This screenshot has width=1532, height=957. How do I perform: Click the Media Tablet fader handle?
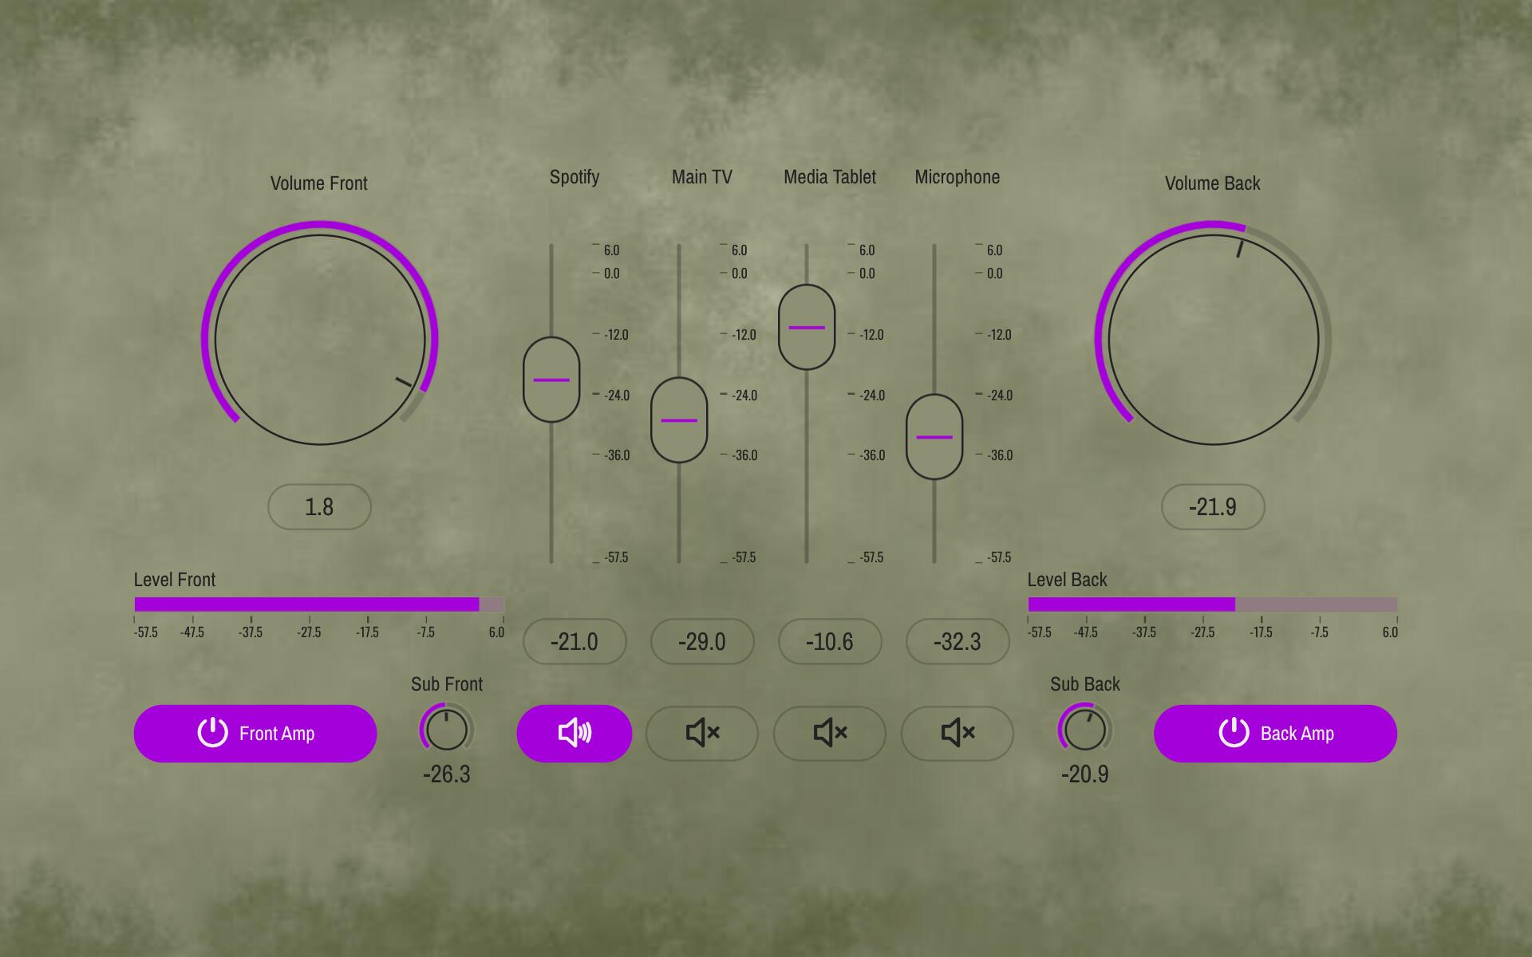[x=807, y=327]
